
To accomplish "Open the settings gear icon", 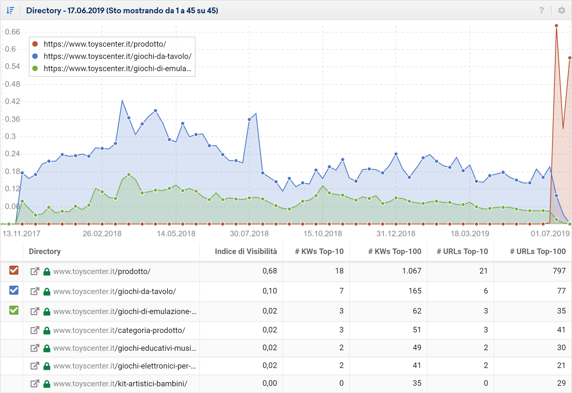I will pos(562,11).
